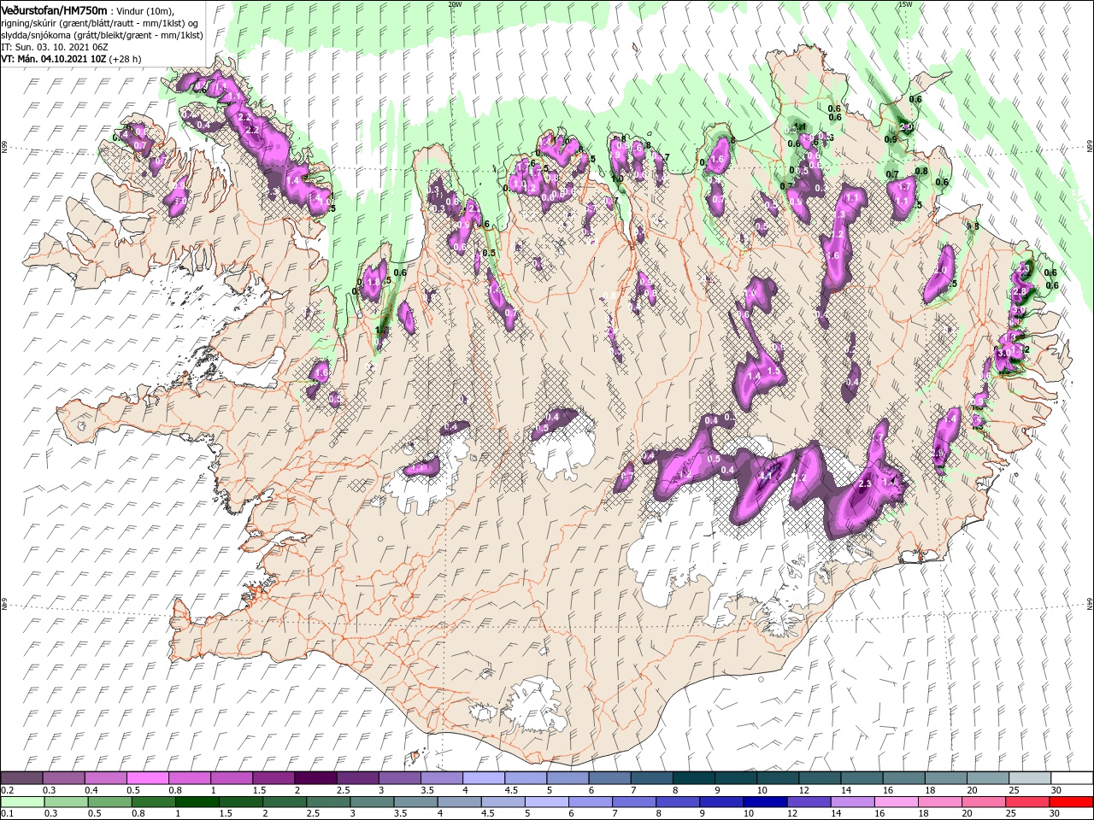The height and width of the screenshot is (820, 1094).
Task: Select the light lavender snow swatch at 4
Action: click(x=484, y=778)
